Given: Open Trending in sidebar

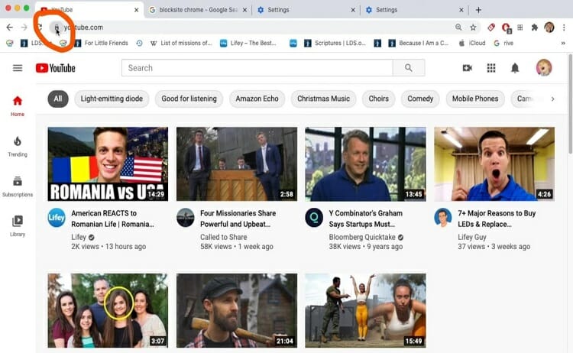Looking at the screenshot, I should (x=18, y=146).
